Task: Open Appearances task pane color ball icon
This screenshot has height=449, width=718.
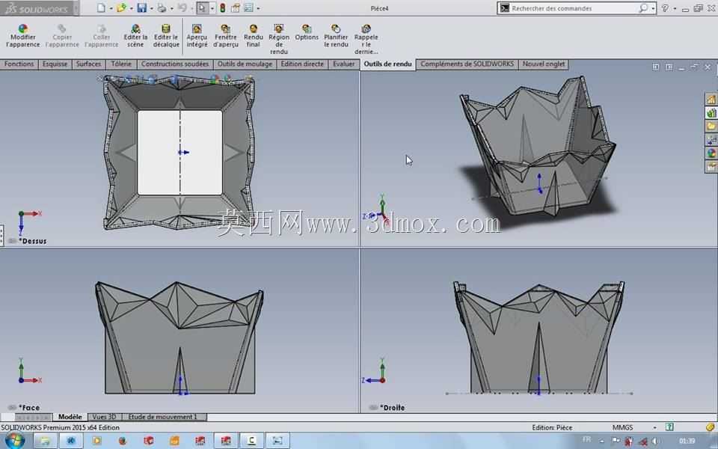Action: point(711,153)
